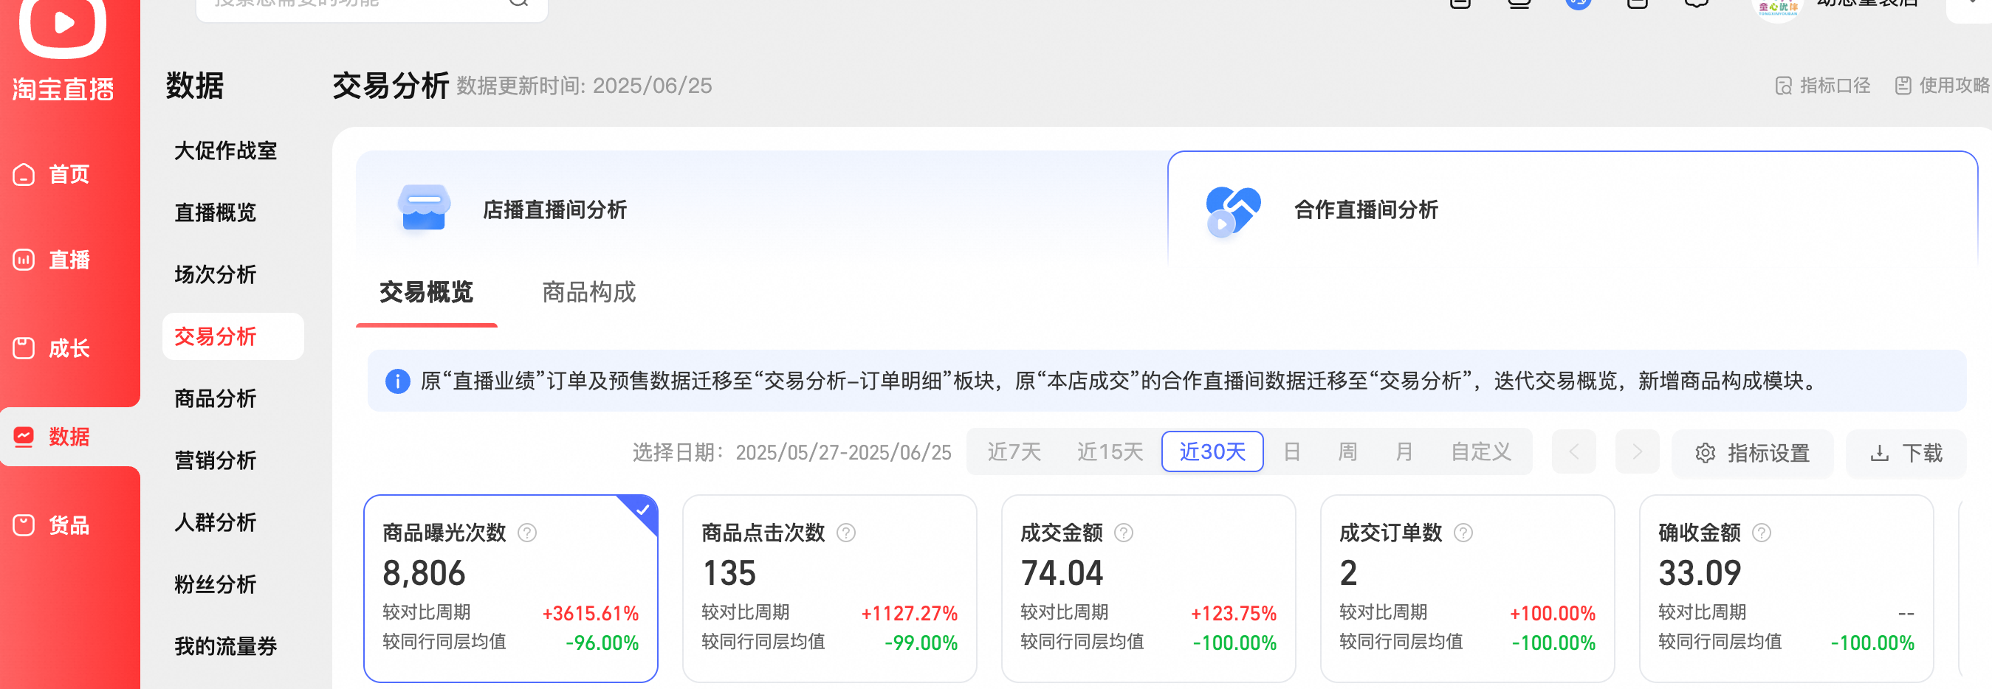The image size is (1992, 689).
Task: Click the 33.09 confirmed amount
Action: coord(1700,573)
